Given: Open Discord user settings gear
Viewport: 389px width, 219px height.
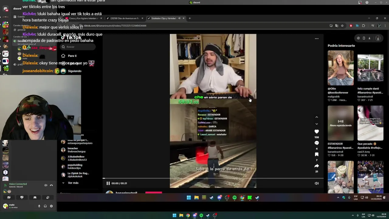Looking at the screenshot, I should coord(51,206).
